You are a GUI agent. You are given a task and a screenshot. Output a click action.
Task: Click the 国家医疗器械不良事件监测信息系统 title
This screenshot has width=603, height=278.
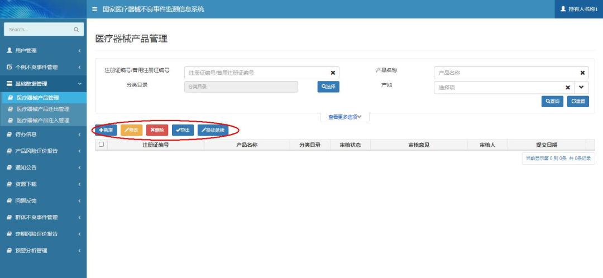point(154,9)
